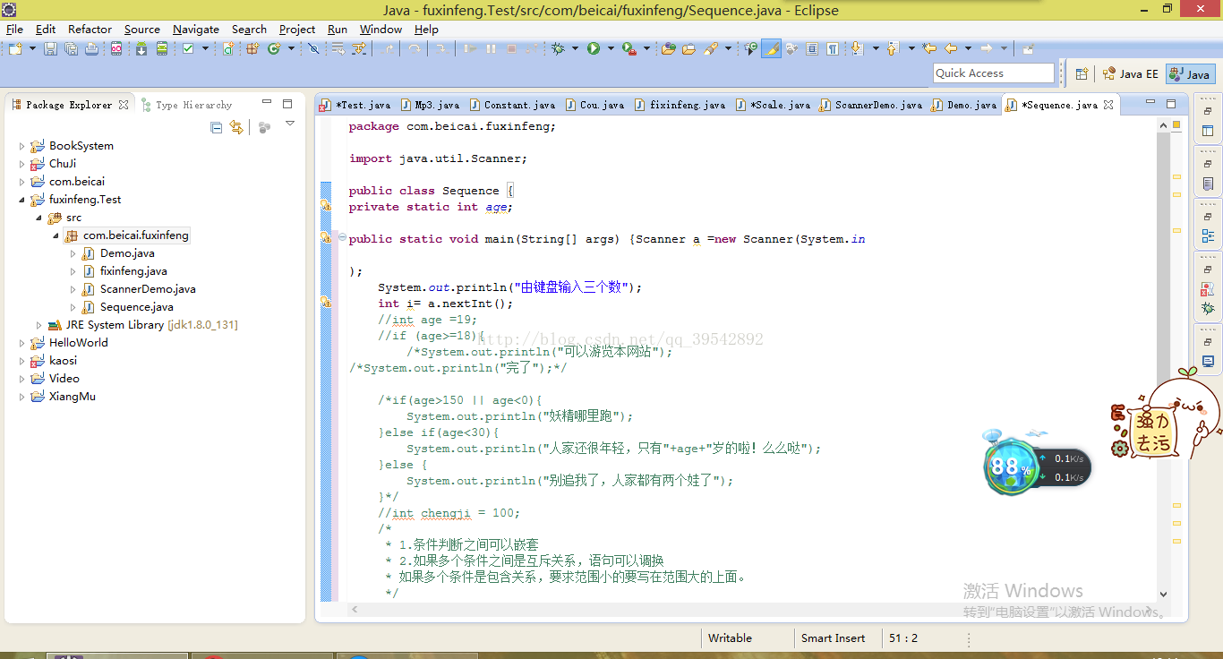This screenshot has height=659, width=1223.
Task: Toggle Show Whitespace Characters button
Action: coord(833,49)
